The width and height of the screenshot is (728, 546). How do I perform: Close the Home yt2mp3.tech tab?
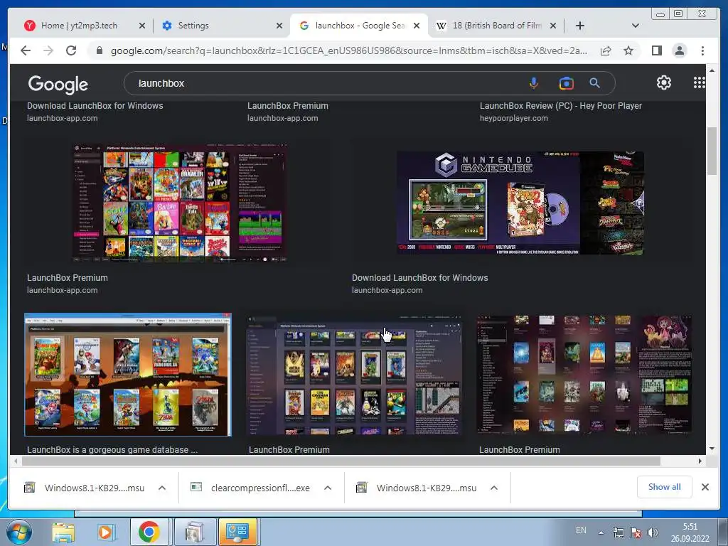(x=142, y=26)
